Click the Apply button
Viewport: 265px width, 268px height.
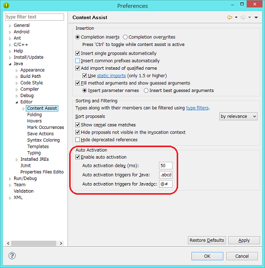(x=244, y=240)
